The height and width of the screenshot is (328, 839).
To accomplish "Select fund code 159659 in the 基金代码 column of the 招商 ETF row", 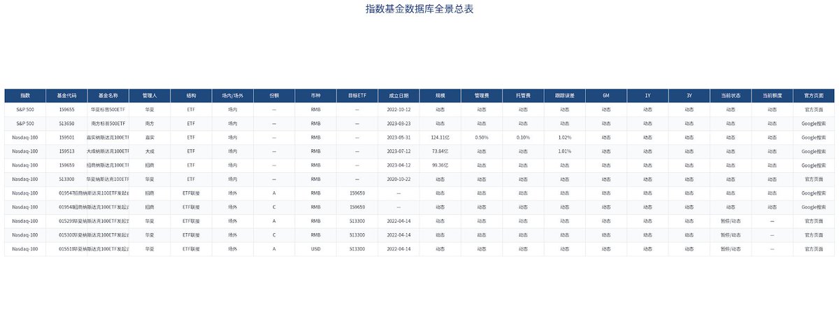I will 67,165.
